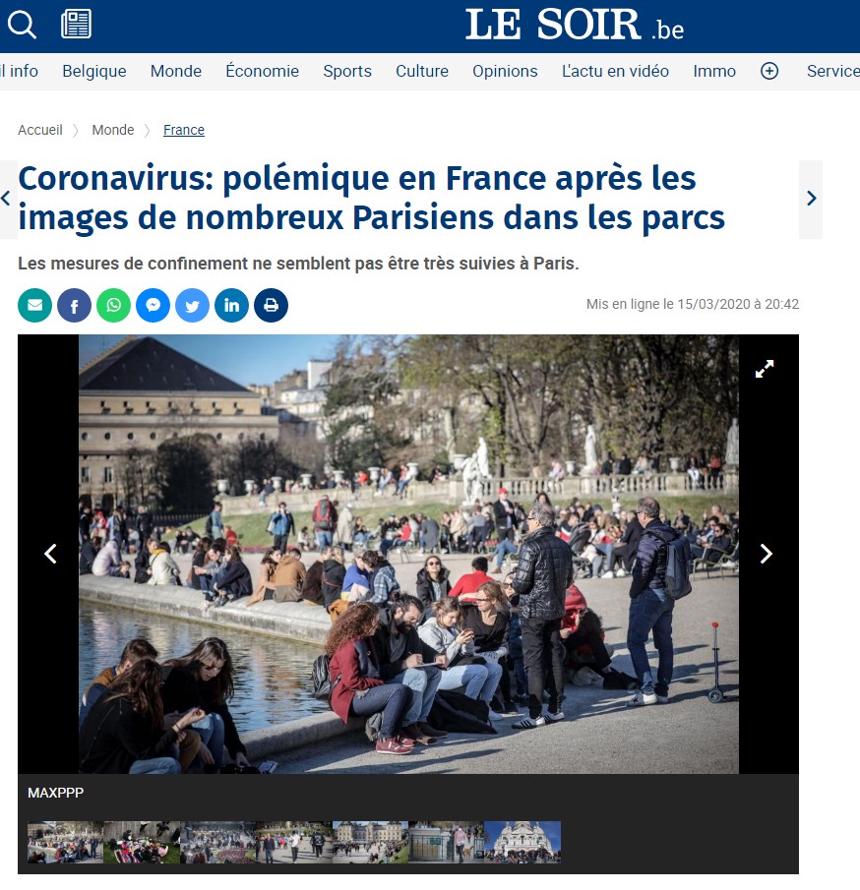
Task: Open the digital newspaper icon
Action: [76, 24]
